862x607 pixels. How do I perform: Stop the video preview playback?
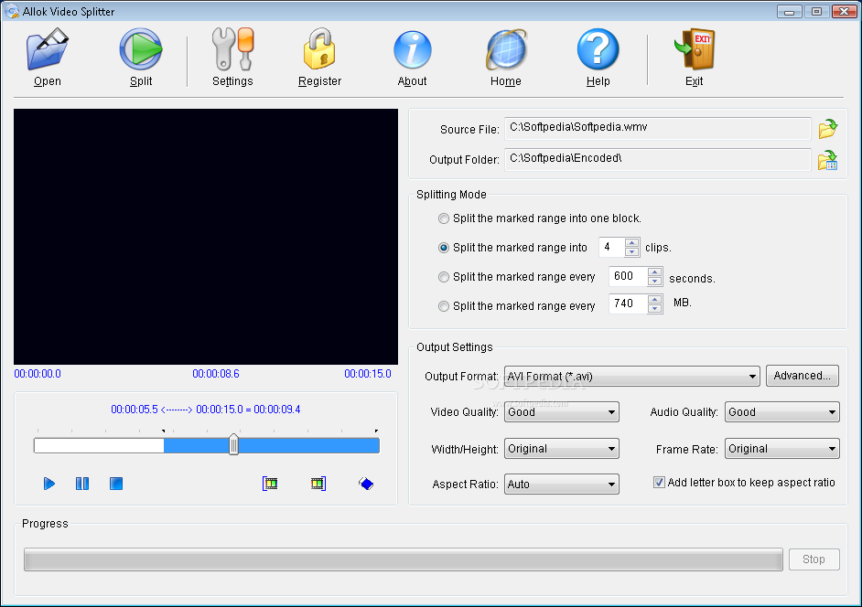[x=116, y=484]
